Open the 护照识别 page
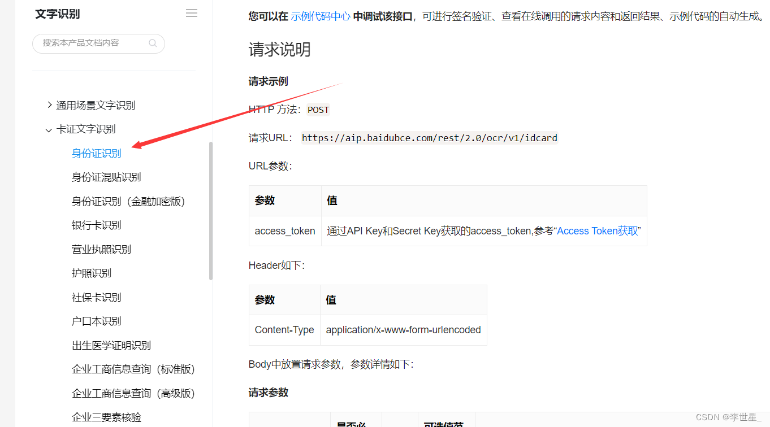Viewport: 770px width, 427px height. 92,273
